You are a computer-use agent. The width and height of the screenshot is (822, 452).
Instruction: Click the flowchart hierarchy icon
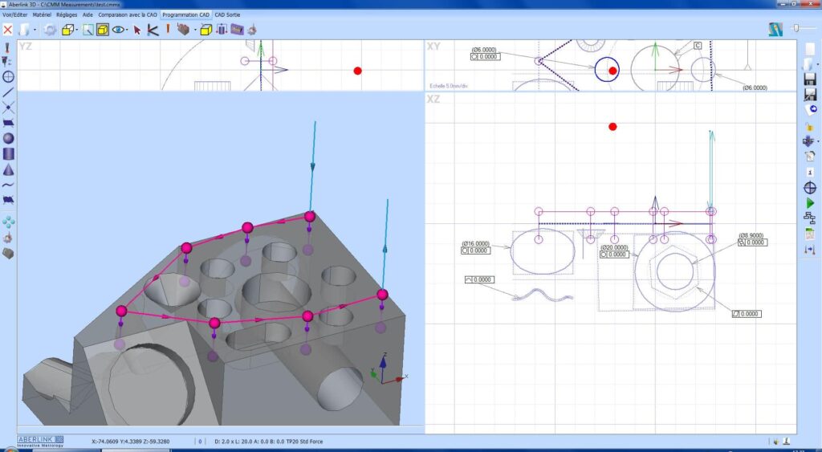810,218
